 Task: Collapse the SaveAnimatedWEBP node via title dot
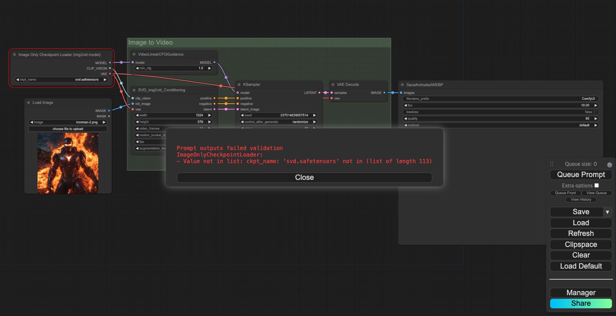point(402,85)
